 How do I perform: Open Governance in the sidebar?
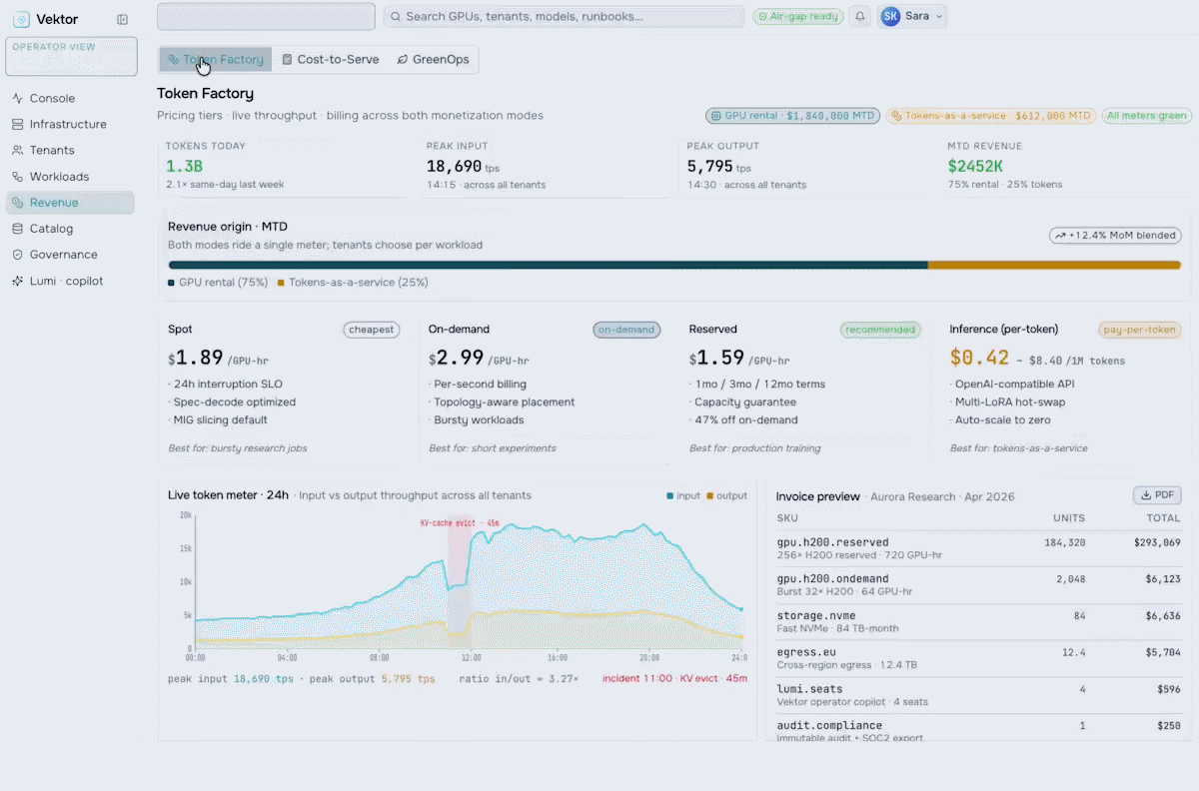(x=70, y=255)
